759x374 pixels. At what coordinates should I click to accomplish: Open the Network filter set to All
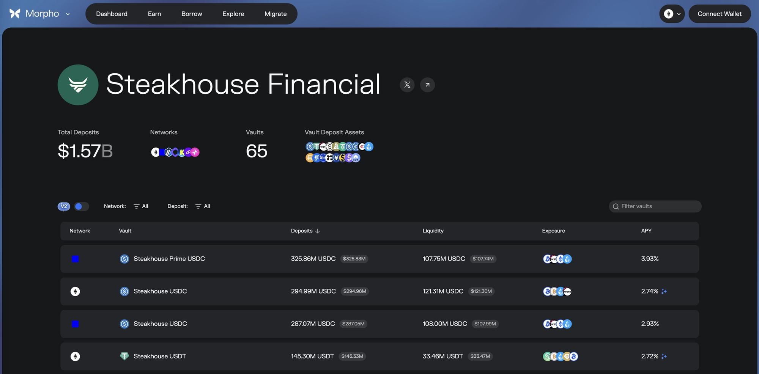coord(141,206)
